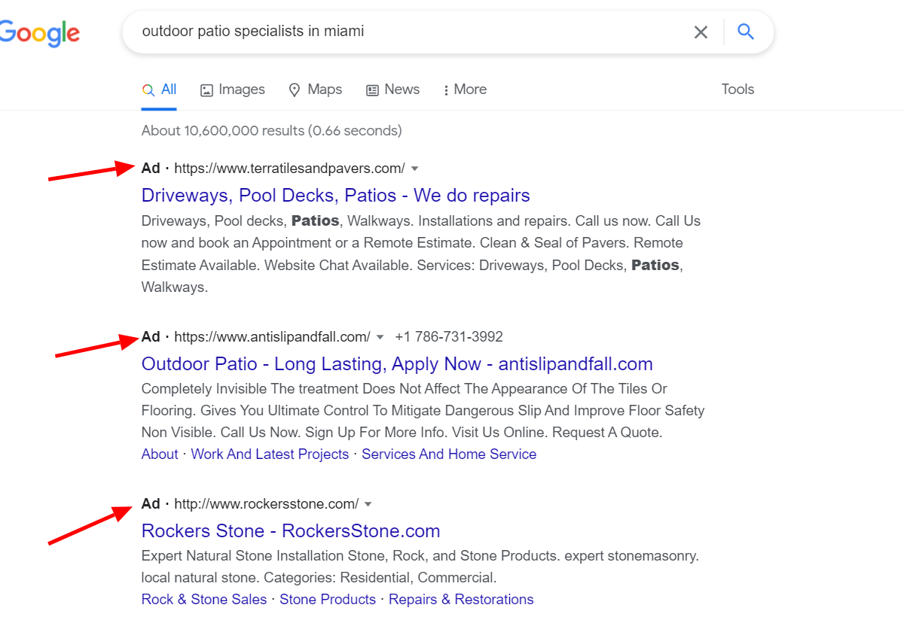The image size is (904, 620).
Task: Click the About sitelink under antislipandfall ad
Action: (160, 454)
